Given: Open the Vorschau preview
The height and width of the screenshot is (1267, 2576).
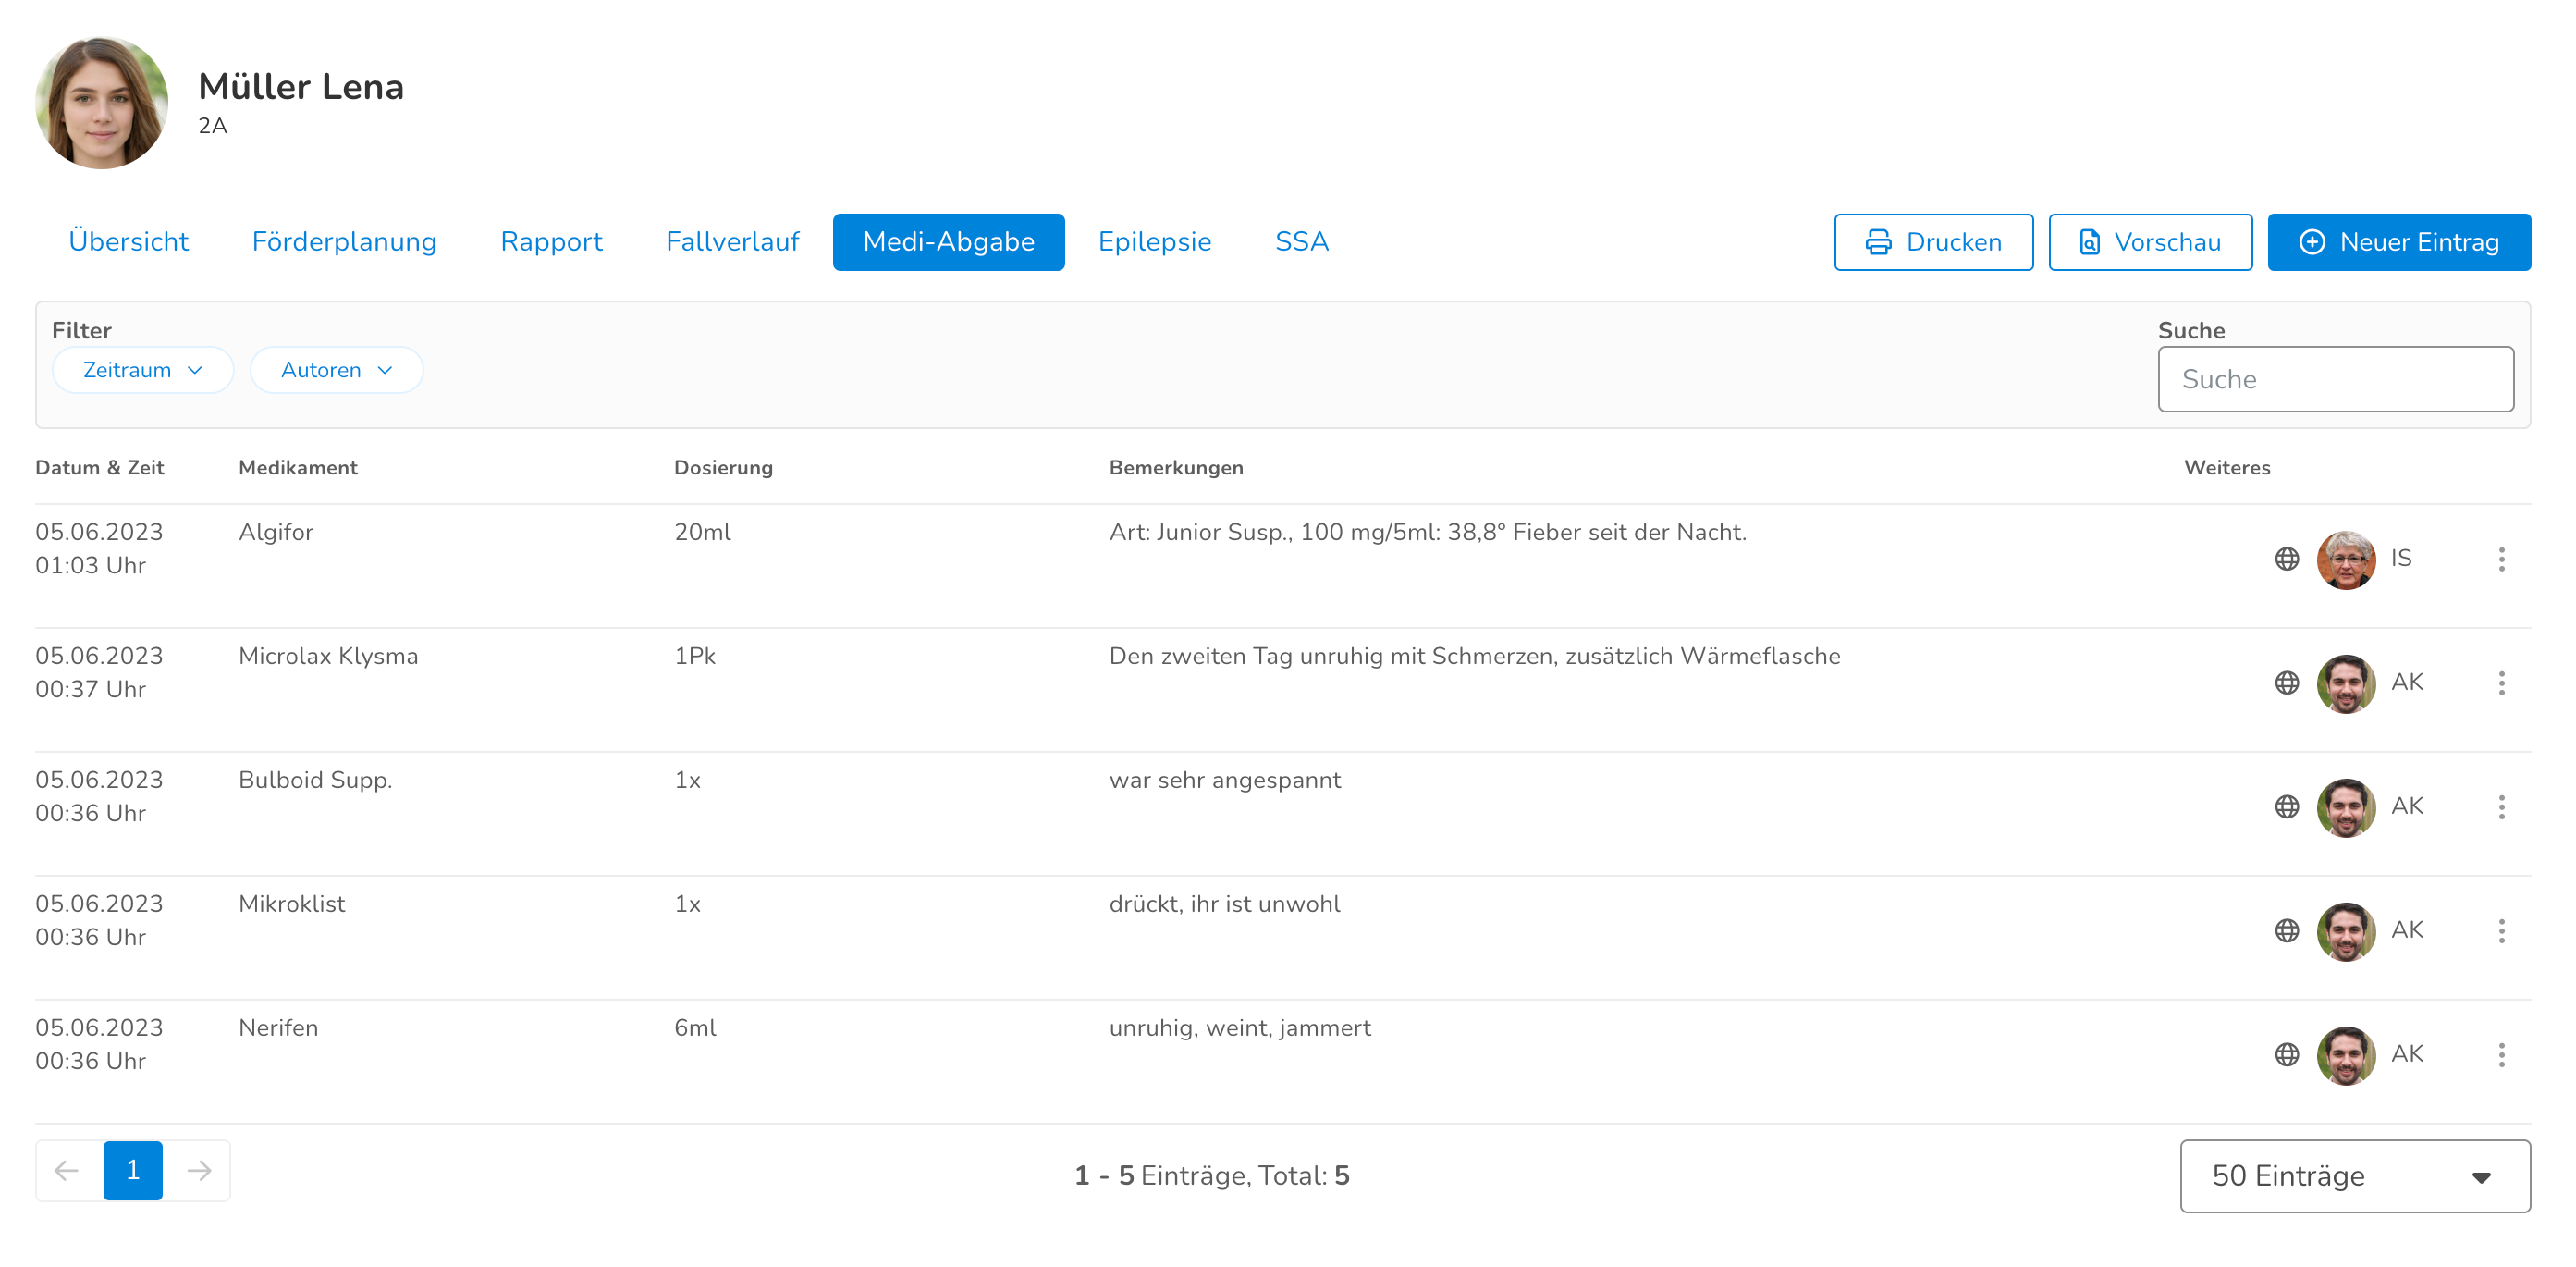Looking at the screenshot, I should (x=2150, y=242).
